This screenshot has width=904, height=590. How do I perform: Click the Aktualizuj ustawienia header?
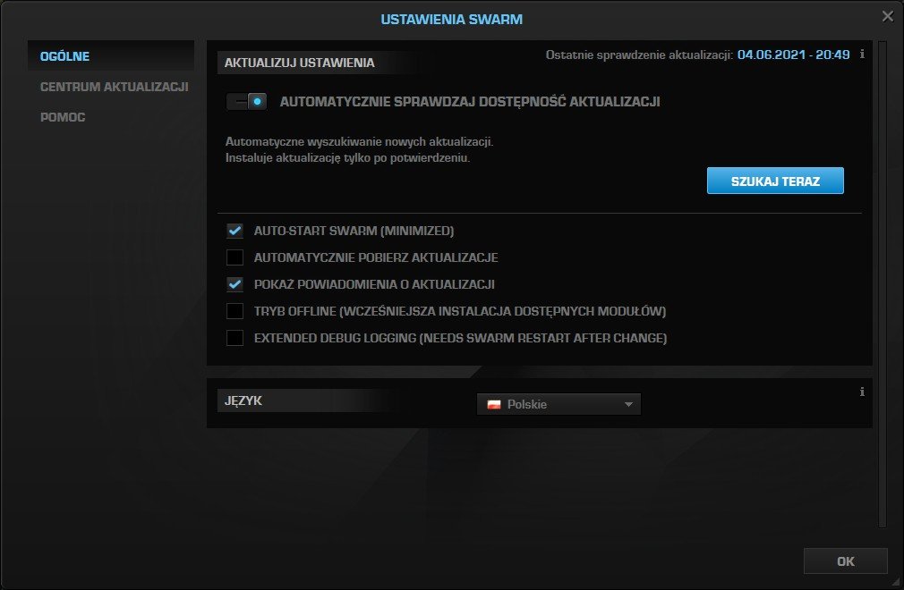click(299, 63)
